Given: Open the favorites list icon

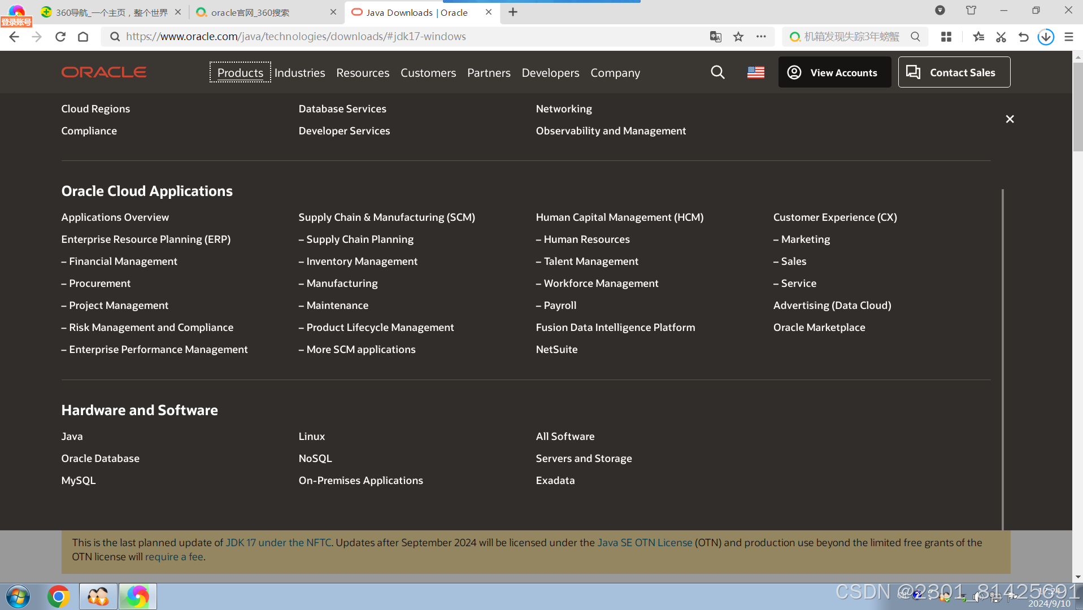Looking at the screenshot, I should click(x=978, y=37).
